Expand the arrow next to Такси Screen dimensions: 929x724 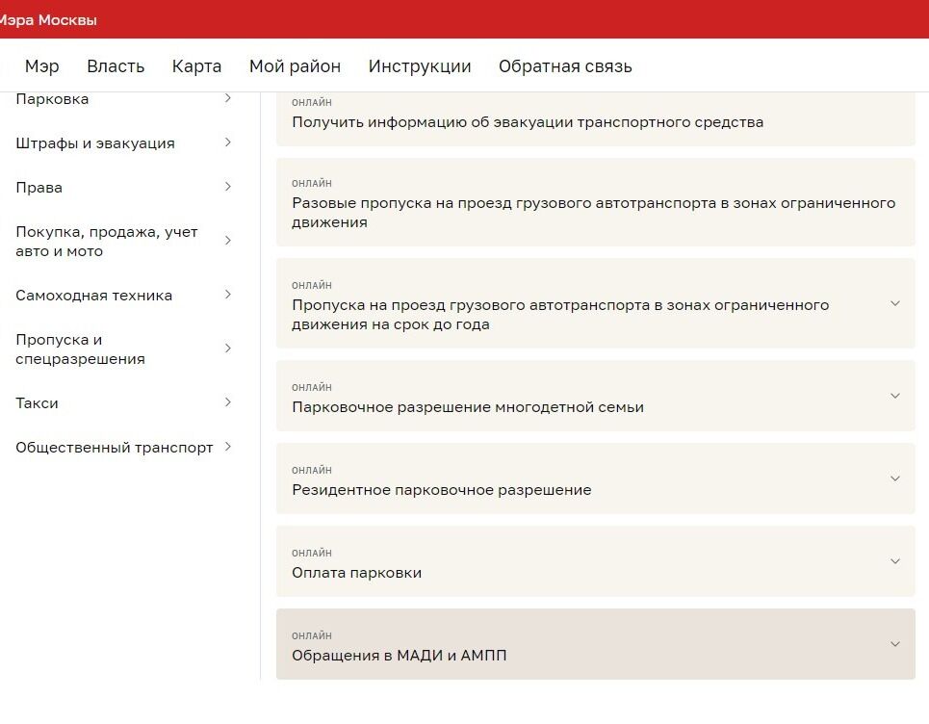click(x=228, y=402)
